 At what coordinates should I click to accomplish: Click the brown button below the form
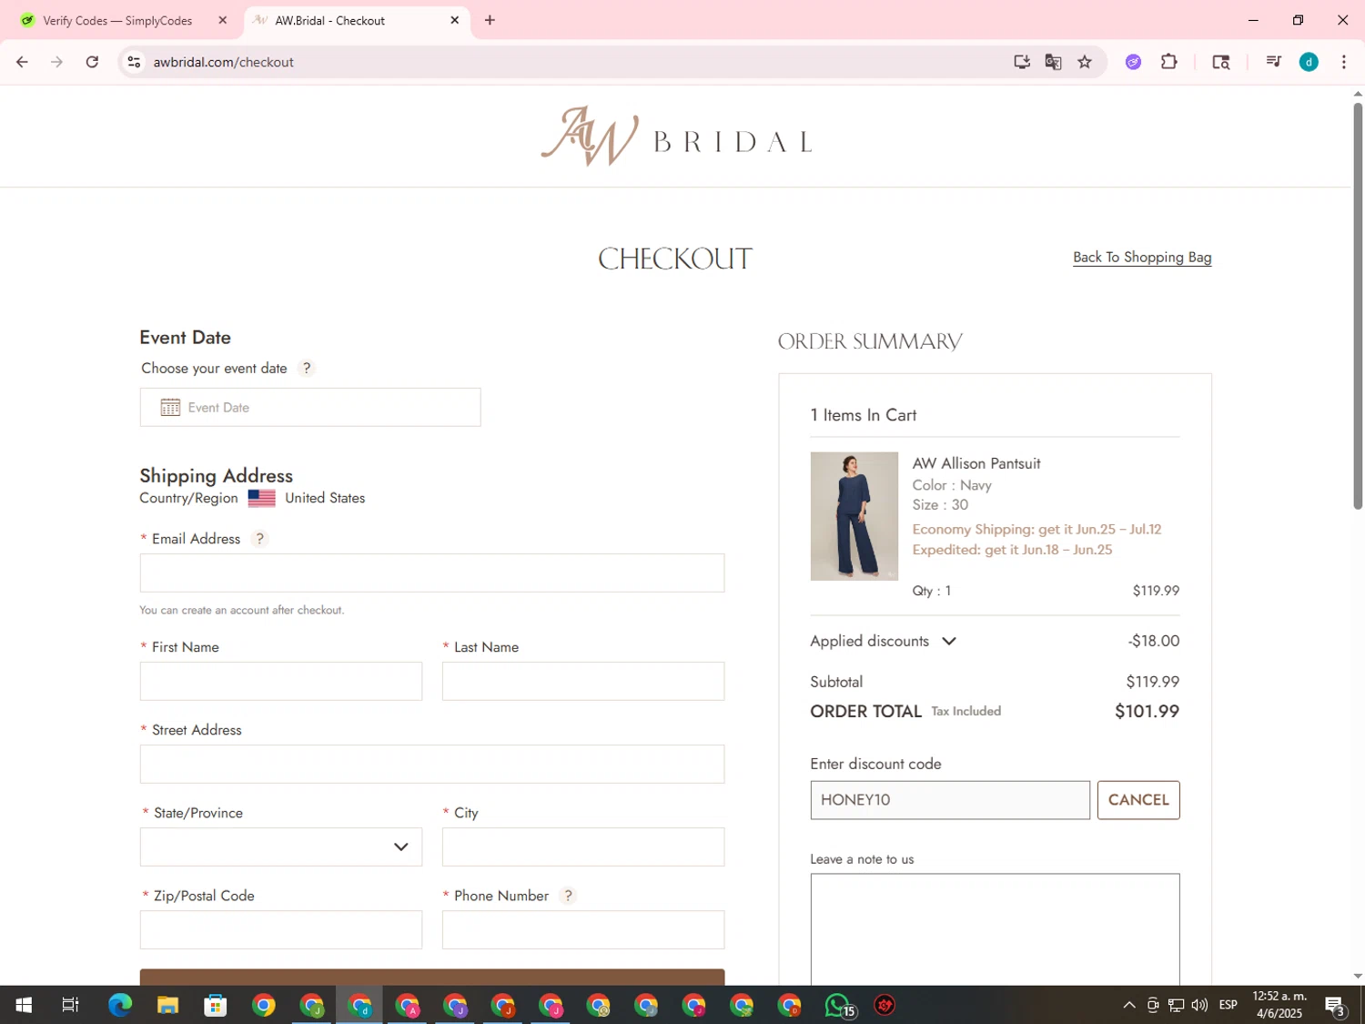(x=432, y=977)
